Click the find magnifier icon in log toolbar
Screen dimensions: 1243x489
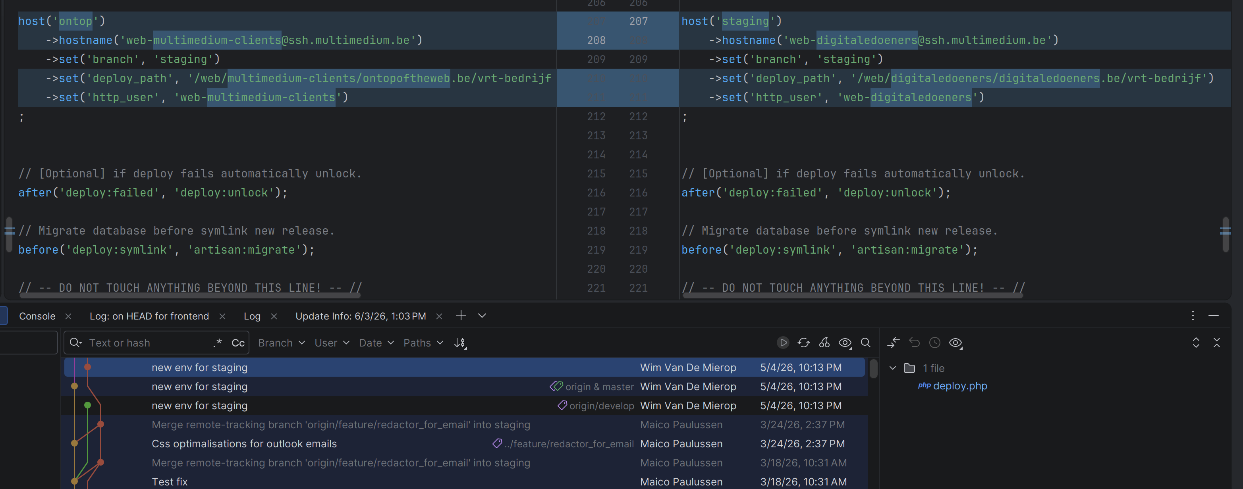pos(866,343)
